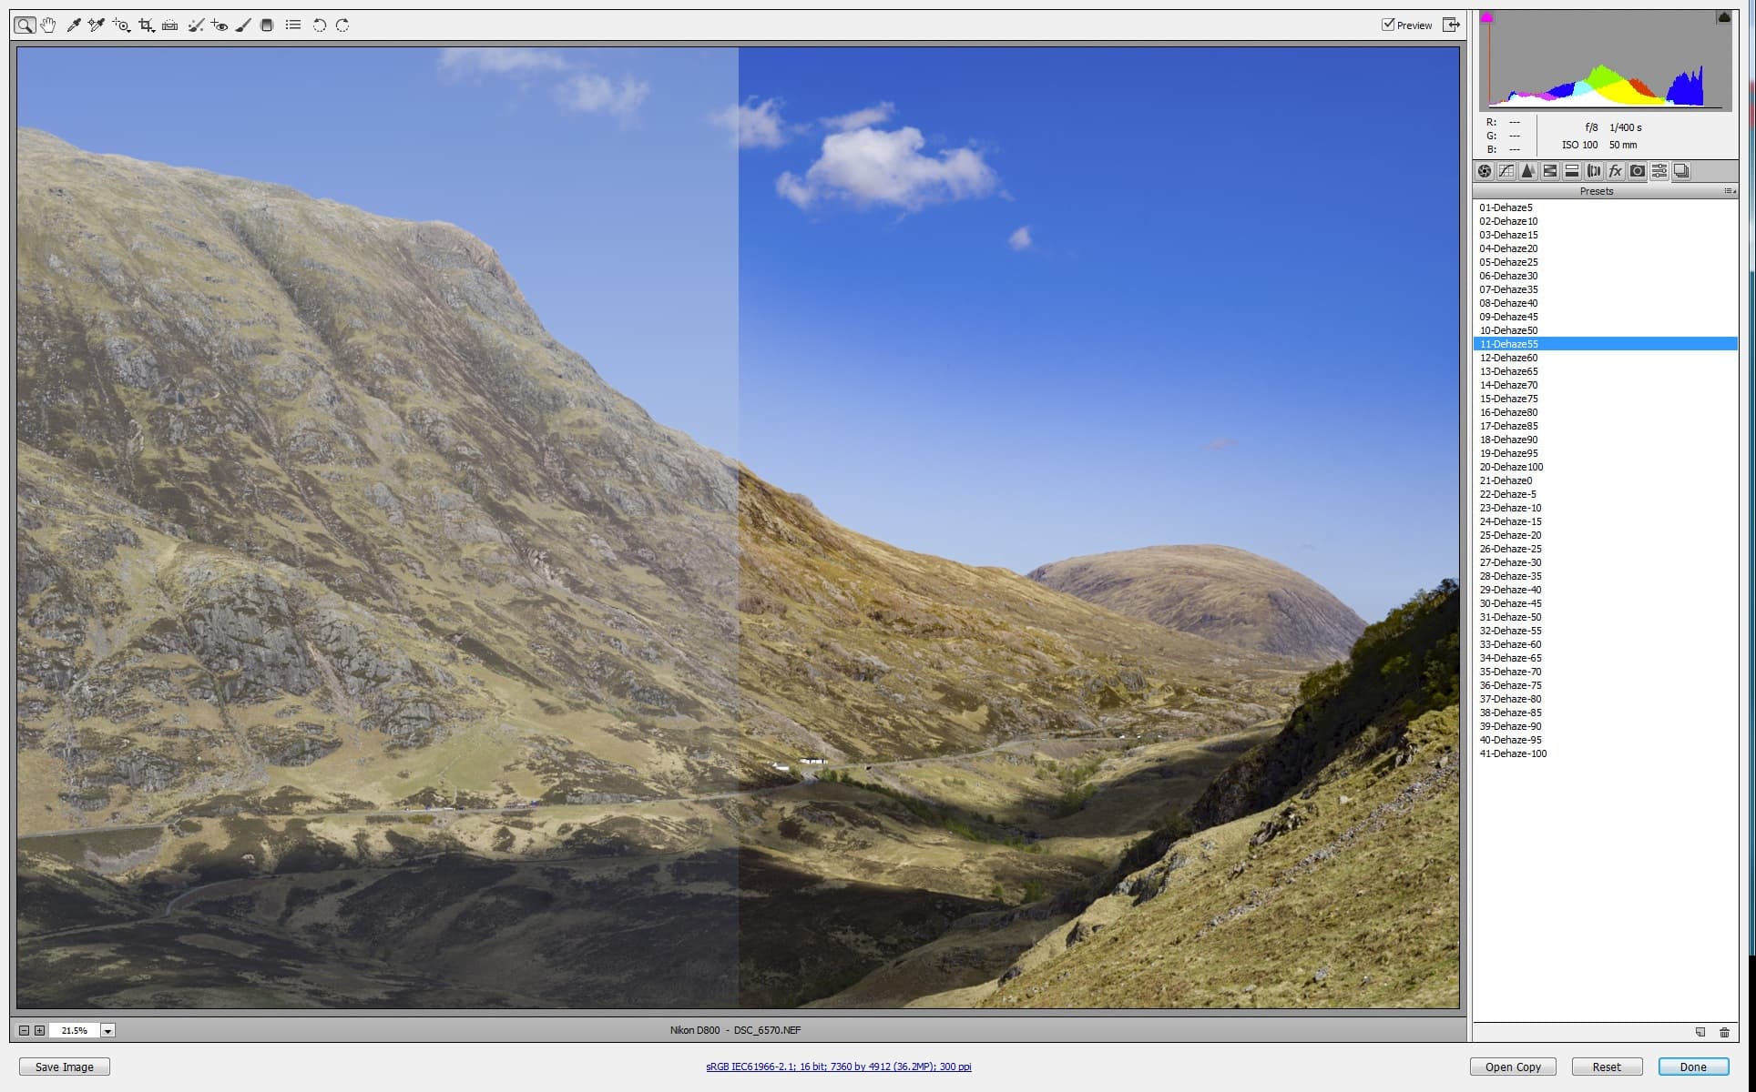Open the zoom level dropdown
This screenshot has width=1756, height=1092.
(108, 1030)
